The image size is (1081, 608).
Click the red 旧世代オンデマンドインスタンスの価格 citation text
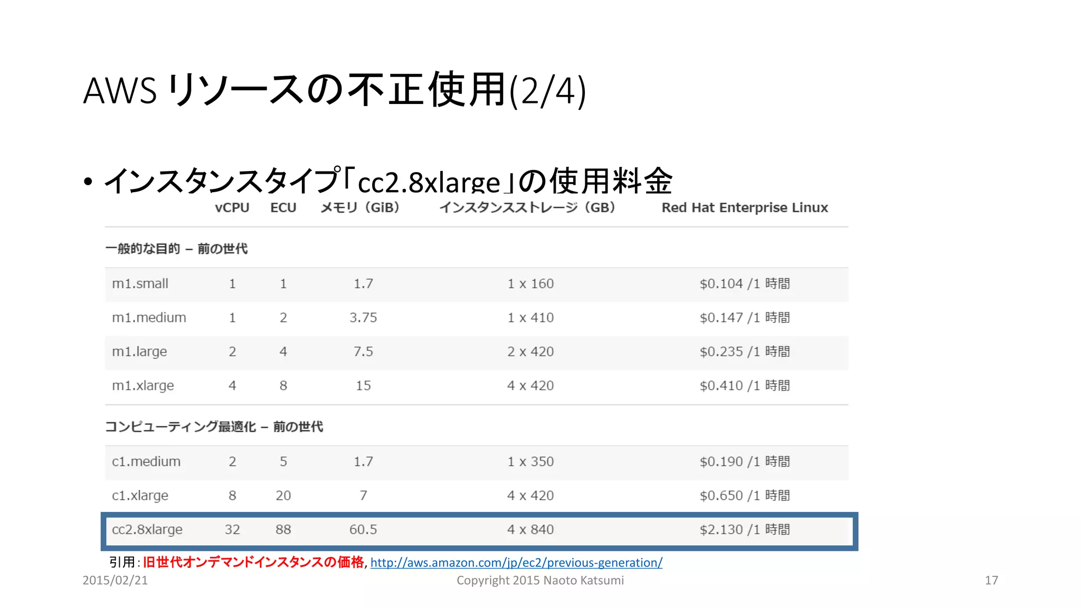tap(253, 562)
